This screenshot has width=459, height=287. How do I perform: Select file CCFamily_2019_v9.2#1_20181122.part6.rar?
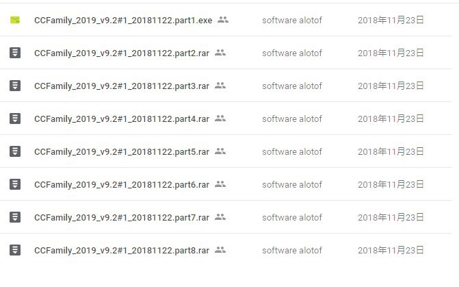(122, 184)
